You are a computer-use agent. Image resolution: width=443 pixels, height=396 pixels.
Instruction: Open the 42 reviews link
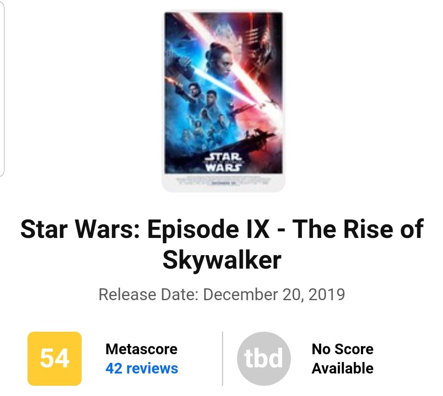click(142, 368)
